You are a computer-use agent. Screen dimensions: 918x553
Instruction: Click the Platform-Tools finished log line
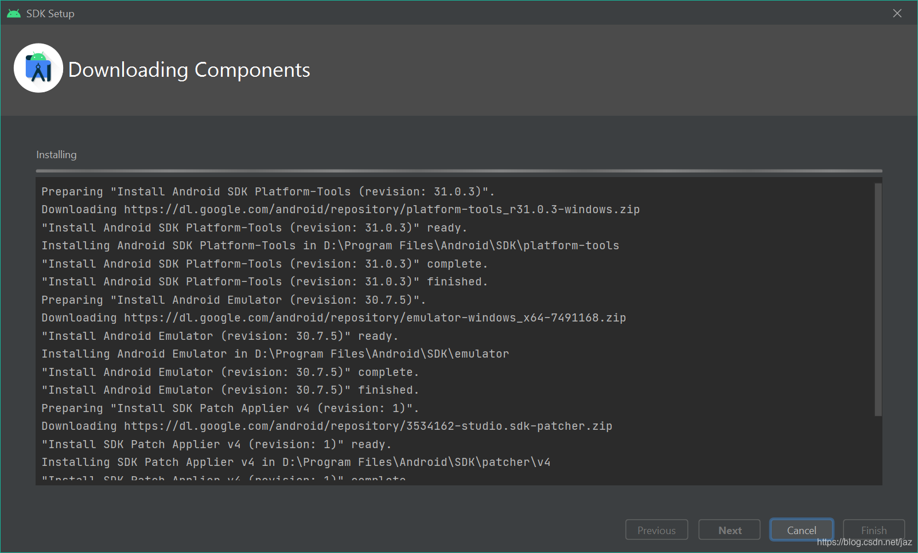(x=264, y=281)
